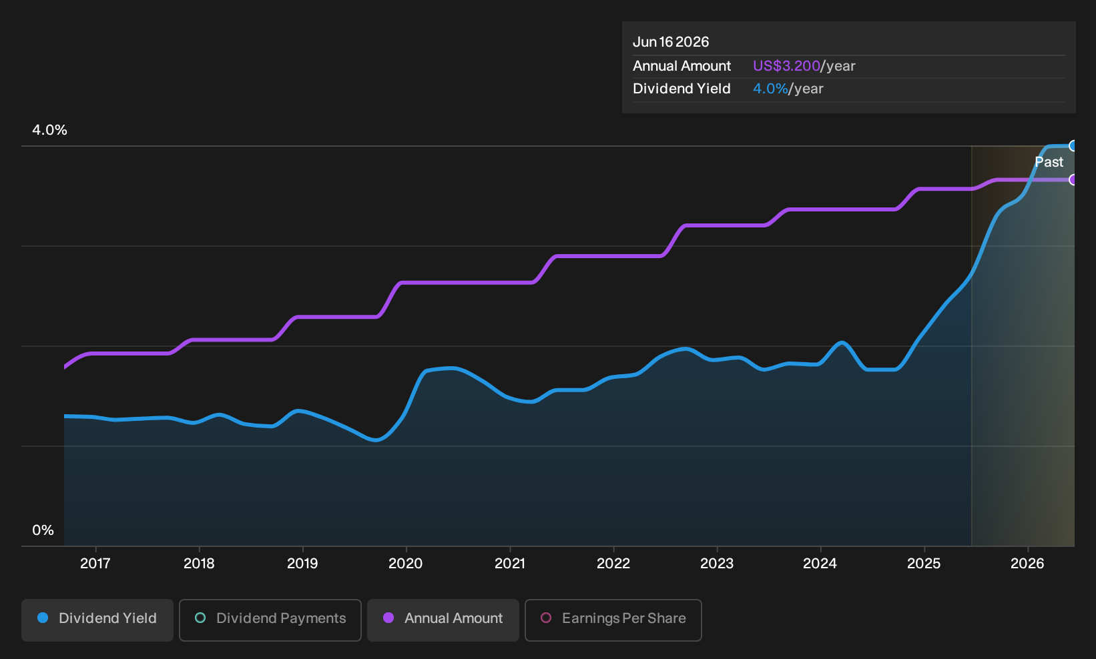Click the 'Jun 16 2026' tooltip date

pyautogui.click(x=671, y=42)
